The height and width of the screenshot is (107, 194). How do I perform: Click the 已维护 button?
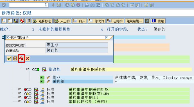click(115, 21)
